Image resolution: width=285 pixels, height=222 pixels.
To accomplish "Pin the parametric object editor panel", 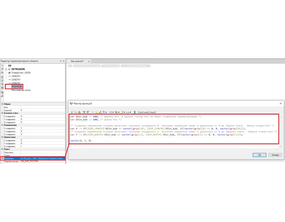I will pyautogui.click(x=61, y=61).
